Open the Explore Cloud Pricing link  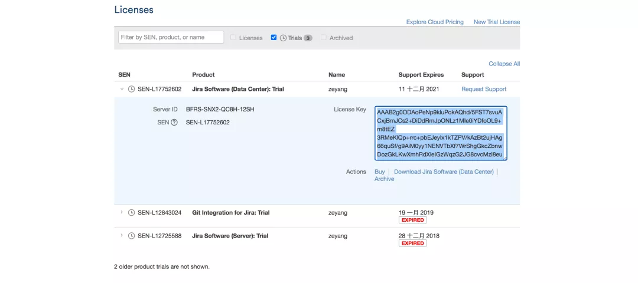(435, 22)
